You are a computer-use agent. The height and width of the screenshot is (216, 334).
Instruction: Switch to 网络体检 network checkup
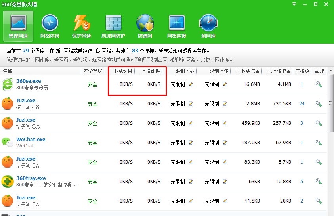pos(50,26)
